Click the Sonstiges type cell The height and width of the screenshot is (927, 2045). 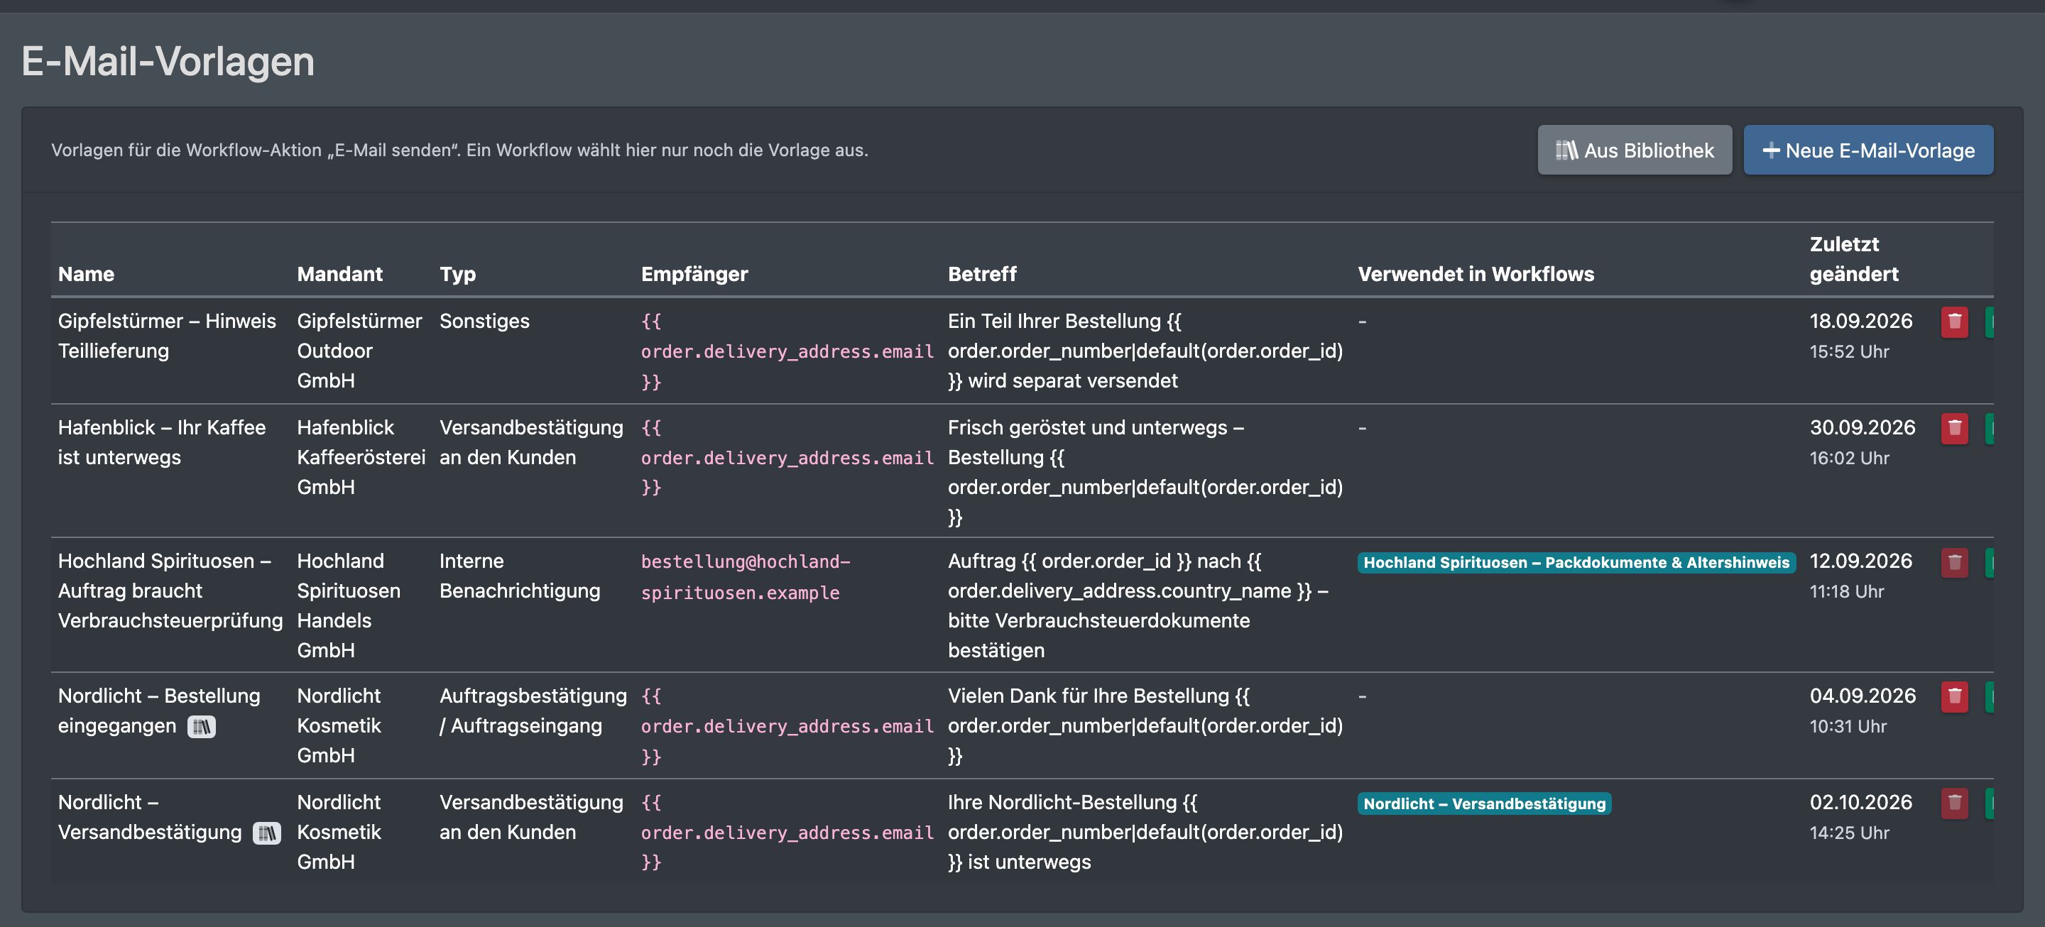[484, 321]
